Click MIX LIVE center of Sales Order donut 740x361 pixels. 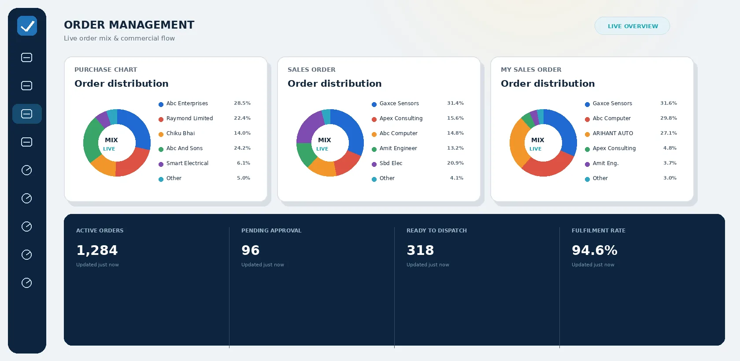pyautogui.click(x=324, y=144)
